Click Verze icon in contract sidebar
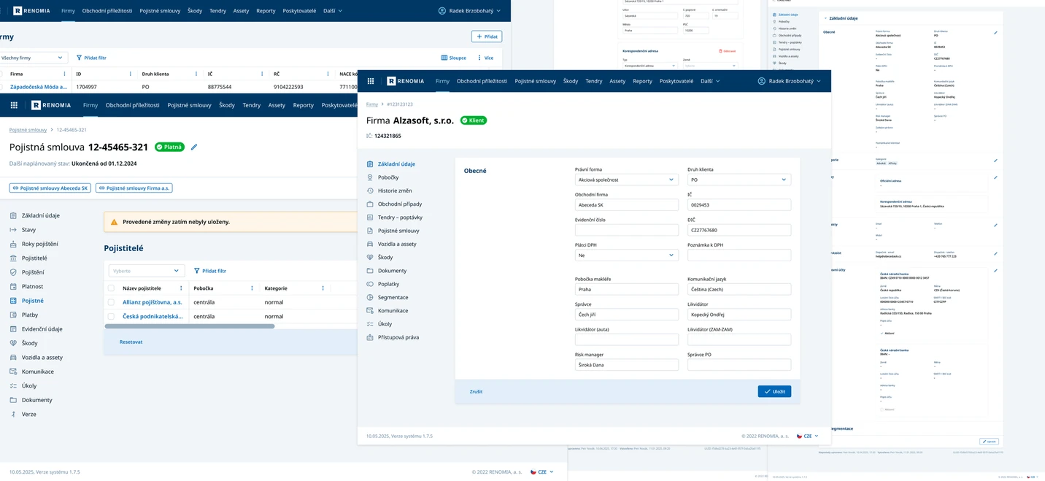 point(13,415)
